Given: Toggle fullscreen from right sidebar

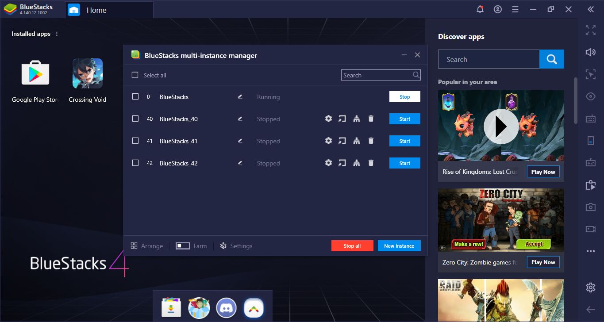Looking at the screenshot, I should click(x=591, y=30).
